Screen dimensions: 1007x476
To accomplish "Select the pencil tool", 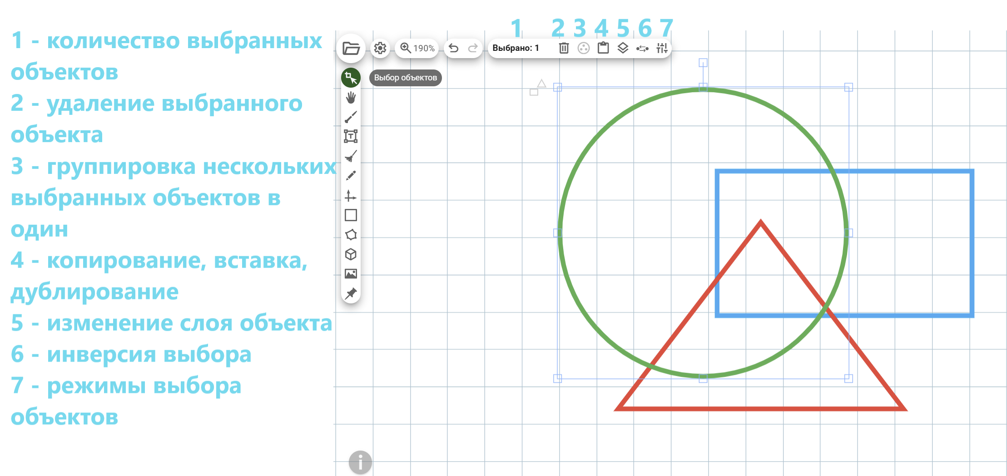I will [351, 176].
